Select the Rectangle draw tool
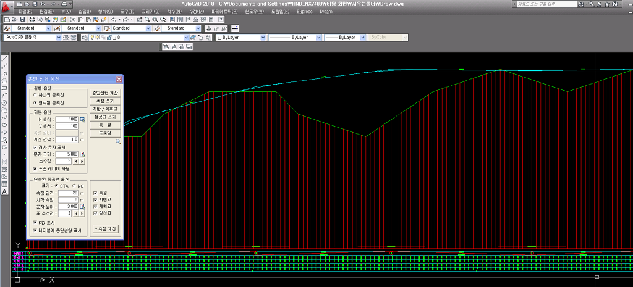633x287 pixels. click(4, 88)
